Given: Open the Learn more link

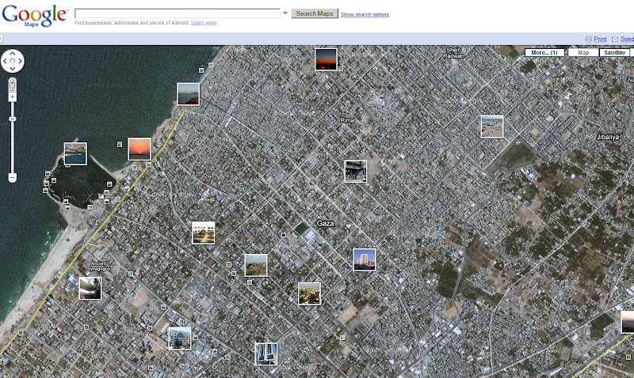Looking at the screenshot, I should click(x=204, y=23).
